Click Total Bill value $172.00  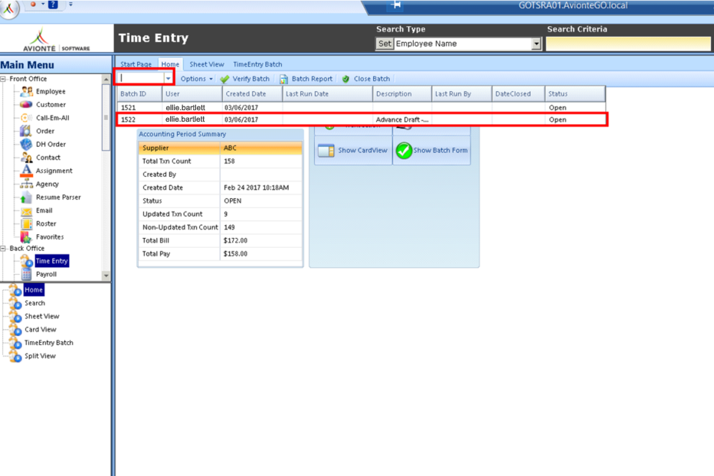click(235, 240)
